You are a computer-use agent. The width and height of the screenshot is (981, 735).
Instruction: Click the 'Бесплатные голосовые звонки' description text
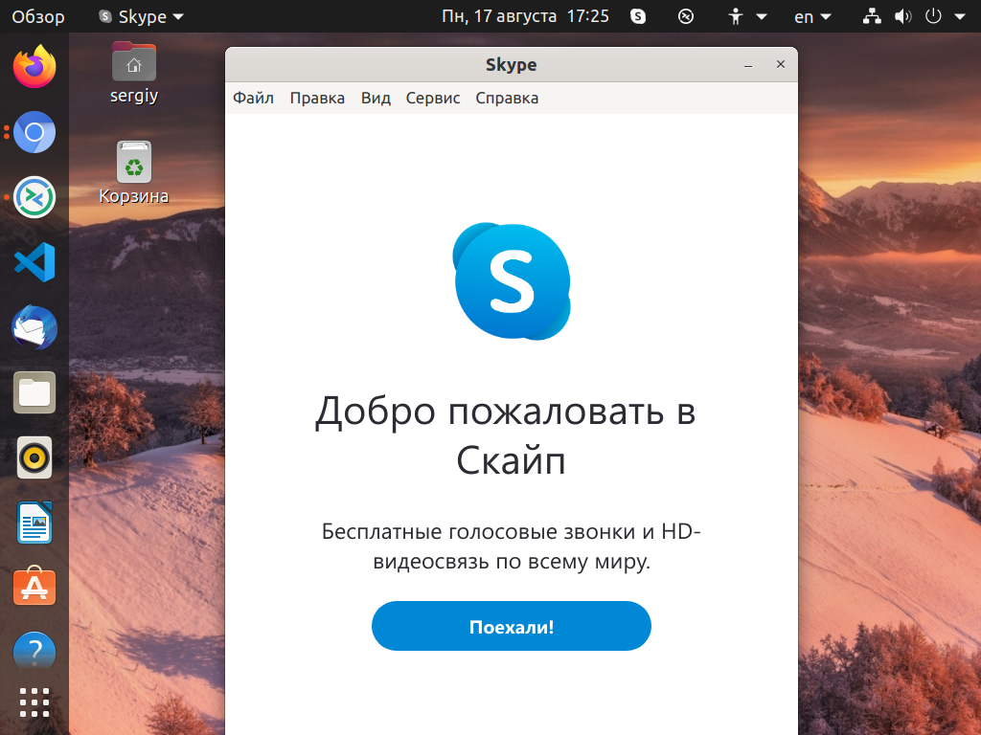[512, 546]
